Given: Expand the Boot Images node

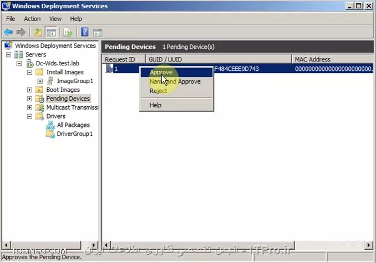Looking at the screenshot, I should (29, 90).
